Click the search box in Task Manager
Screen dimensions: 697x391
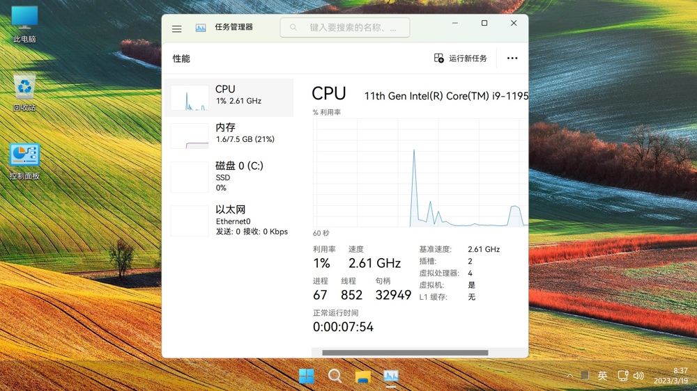pyautogui.click(x=345, y=28)
